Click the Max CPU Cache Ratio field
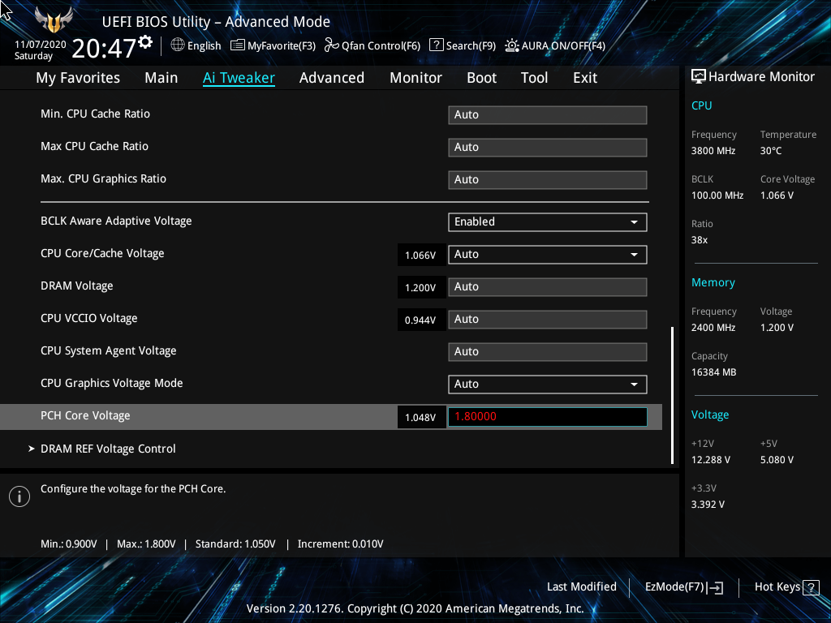This screenshot has height=623, width=831. click(x=548, y=148)
